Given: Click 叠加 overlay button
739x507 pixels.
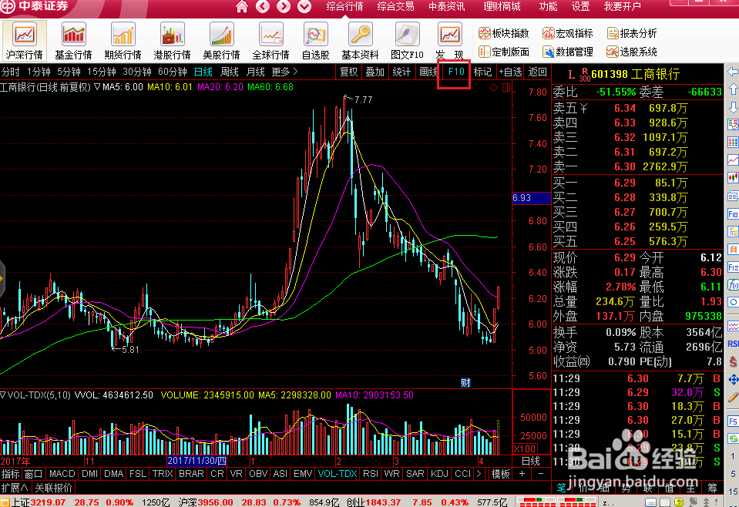Looking at the screenshot, I should pyautogui.click(x=375, y=72).
